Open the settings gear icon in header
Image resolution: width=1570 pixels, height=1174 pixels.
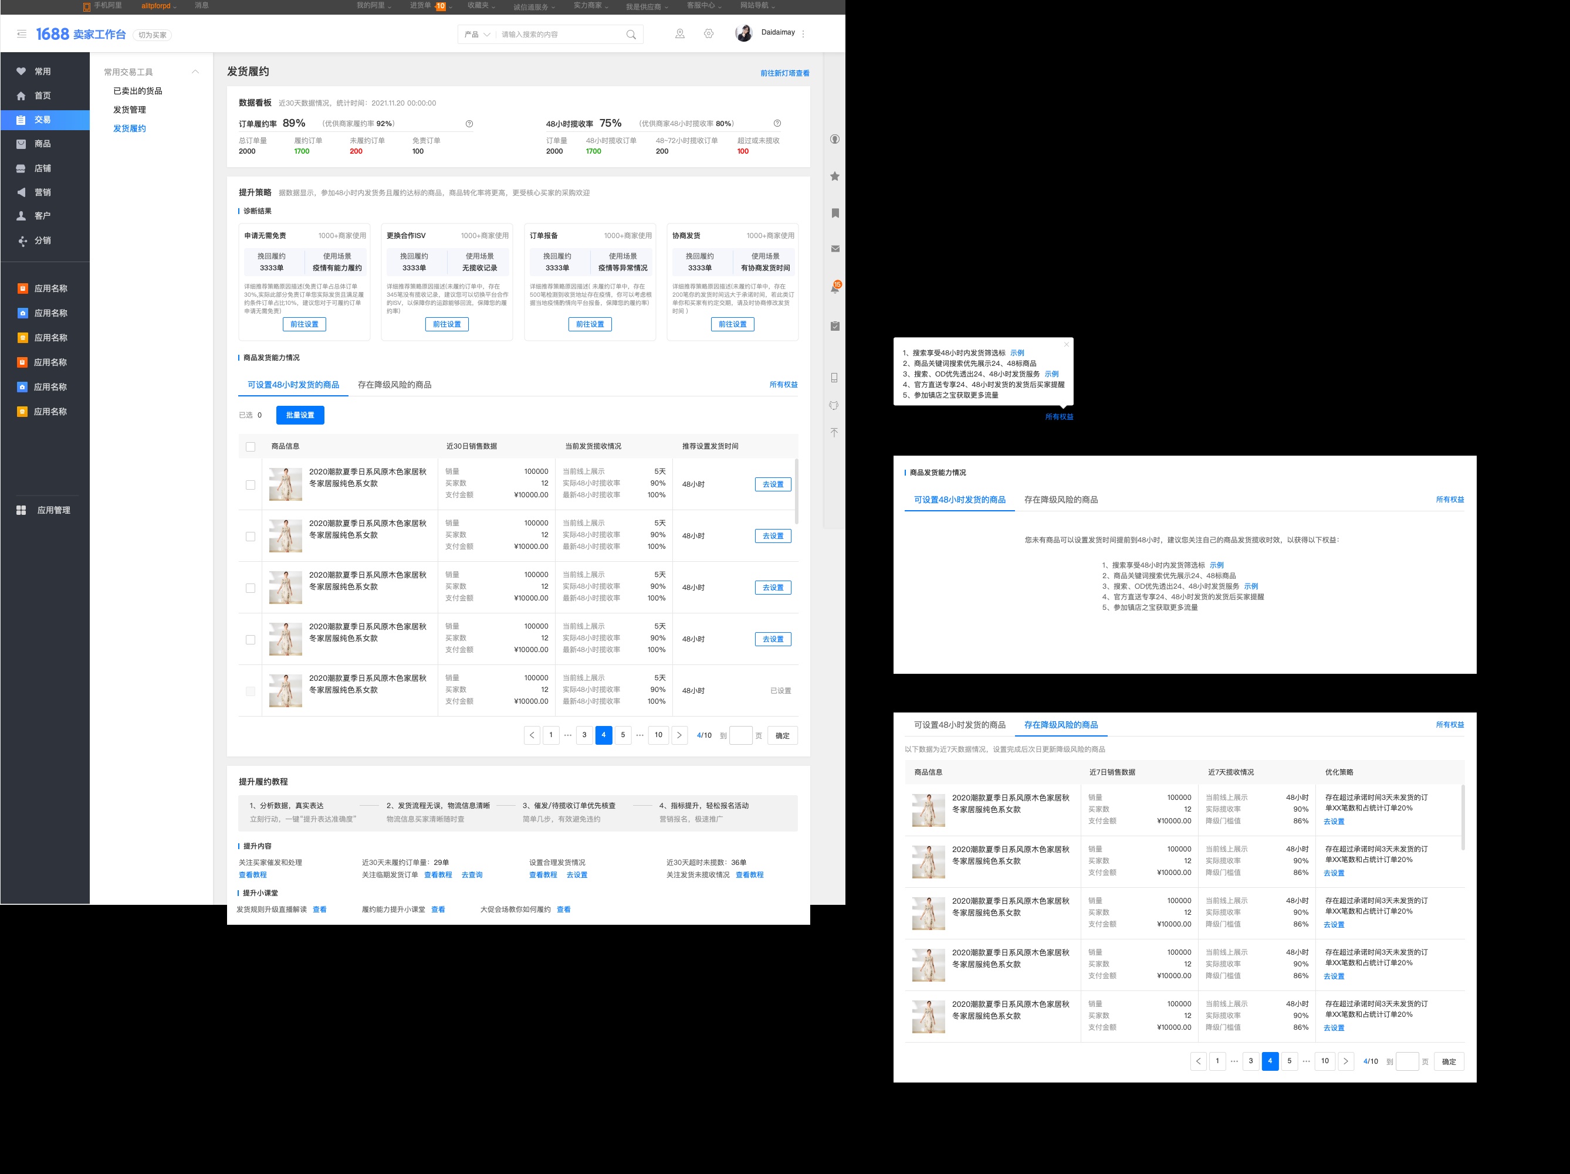pyautogui.click(x=708, y=33)
